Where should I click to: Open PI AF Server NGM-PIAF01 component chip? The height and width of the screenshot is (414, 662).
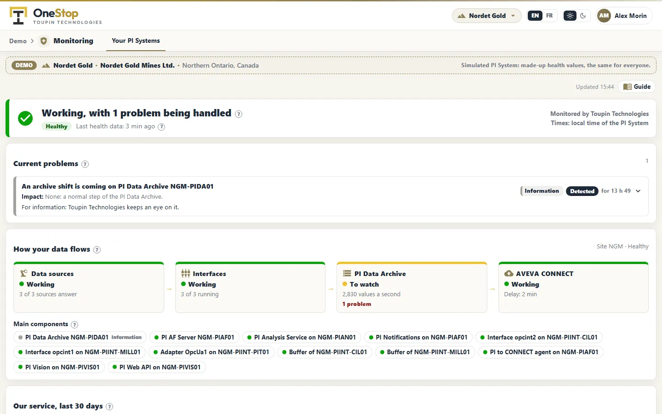click(194, 337)
